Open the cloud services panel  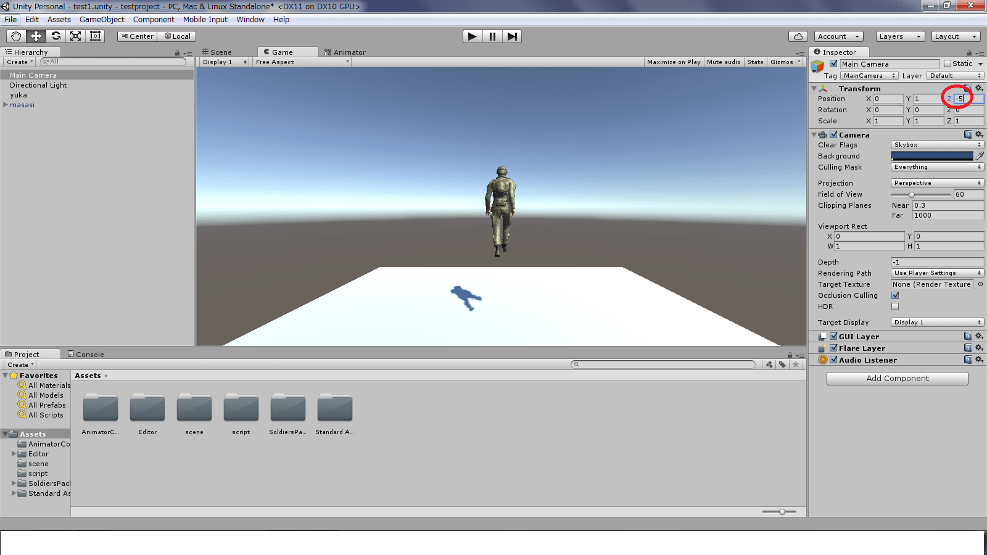(x=798, y=36)
